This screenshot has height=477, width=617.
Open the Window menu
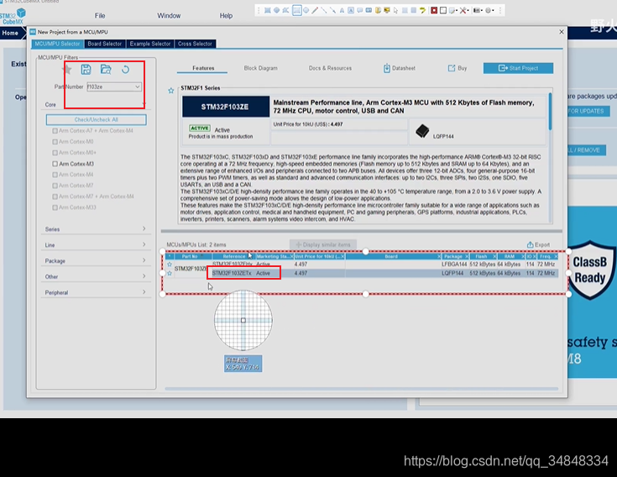pyautogui.click(x=169, y=16)
